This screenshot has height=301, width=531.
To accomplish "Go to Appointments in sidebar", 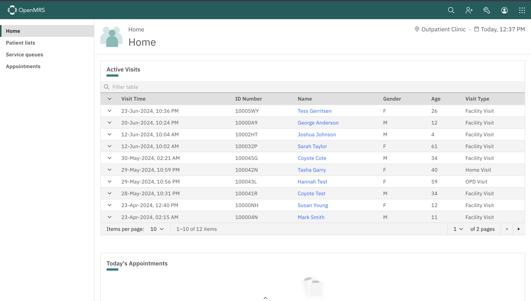I will (x=23, y=66).
